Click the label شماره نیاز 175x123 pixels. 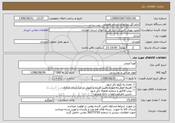click(x=160, y=18)
